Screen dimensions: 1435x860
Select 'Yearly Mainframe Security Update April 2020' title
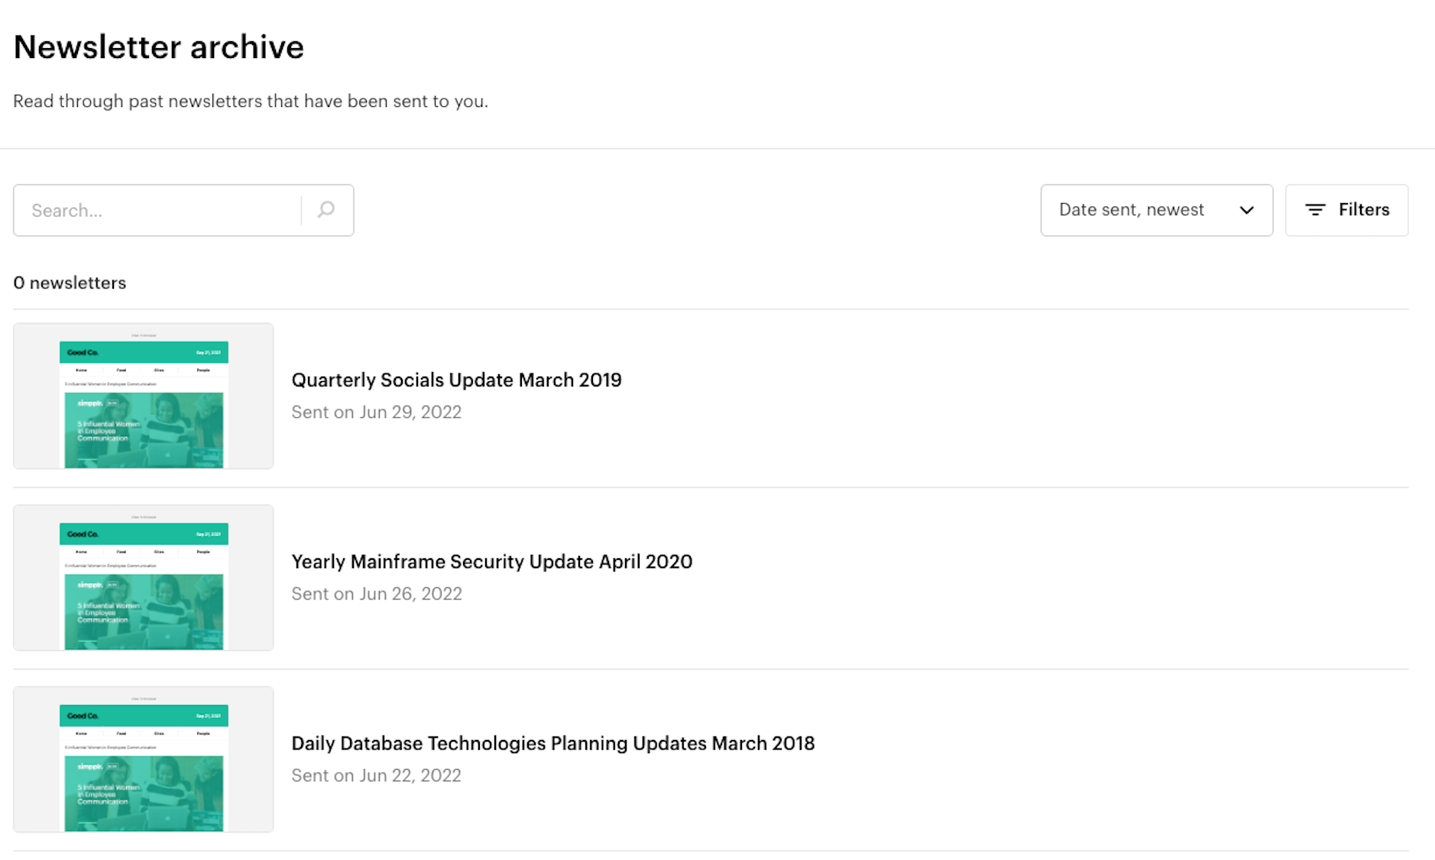click(491, 561)
